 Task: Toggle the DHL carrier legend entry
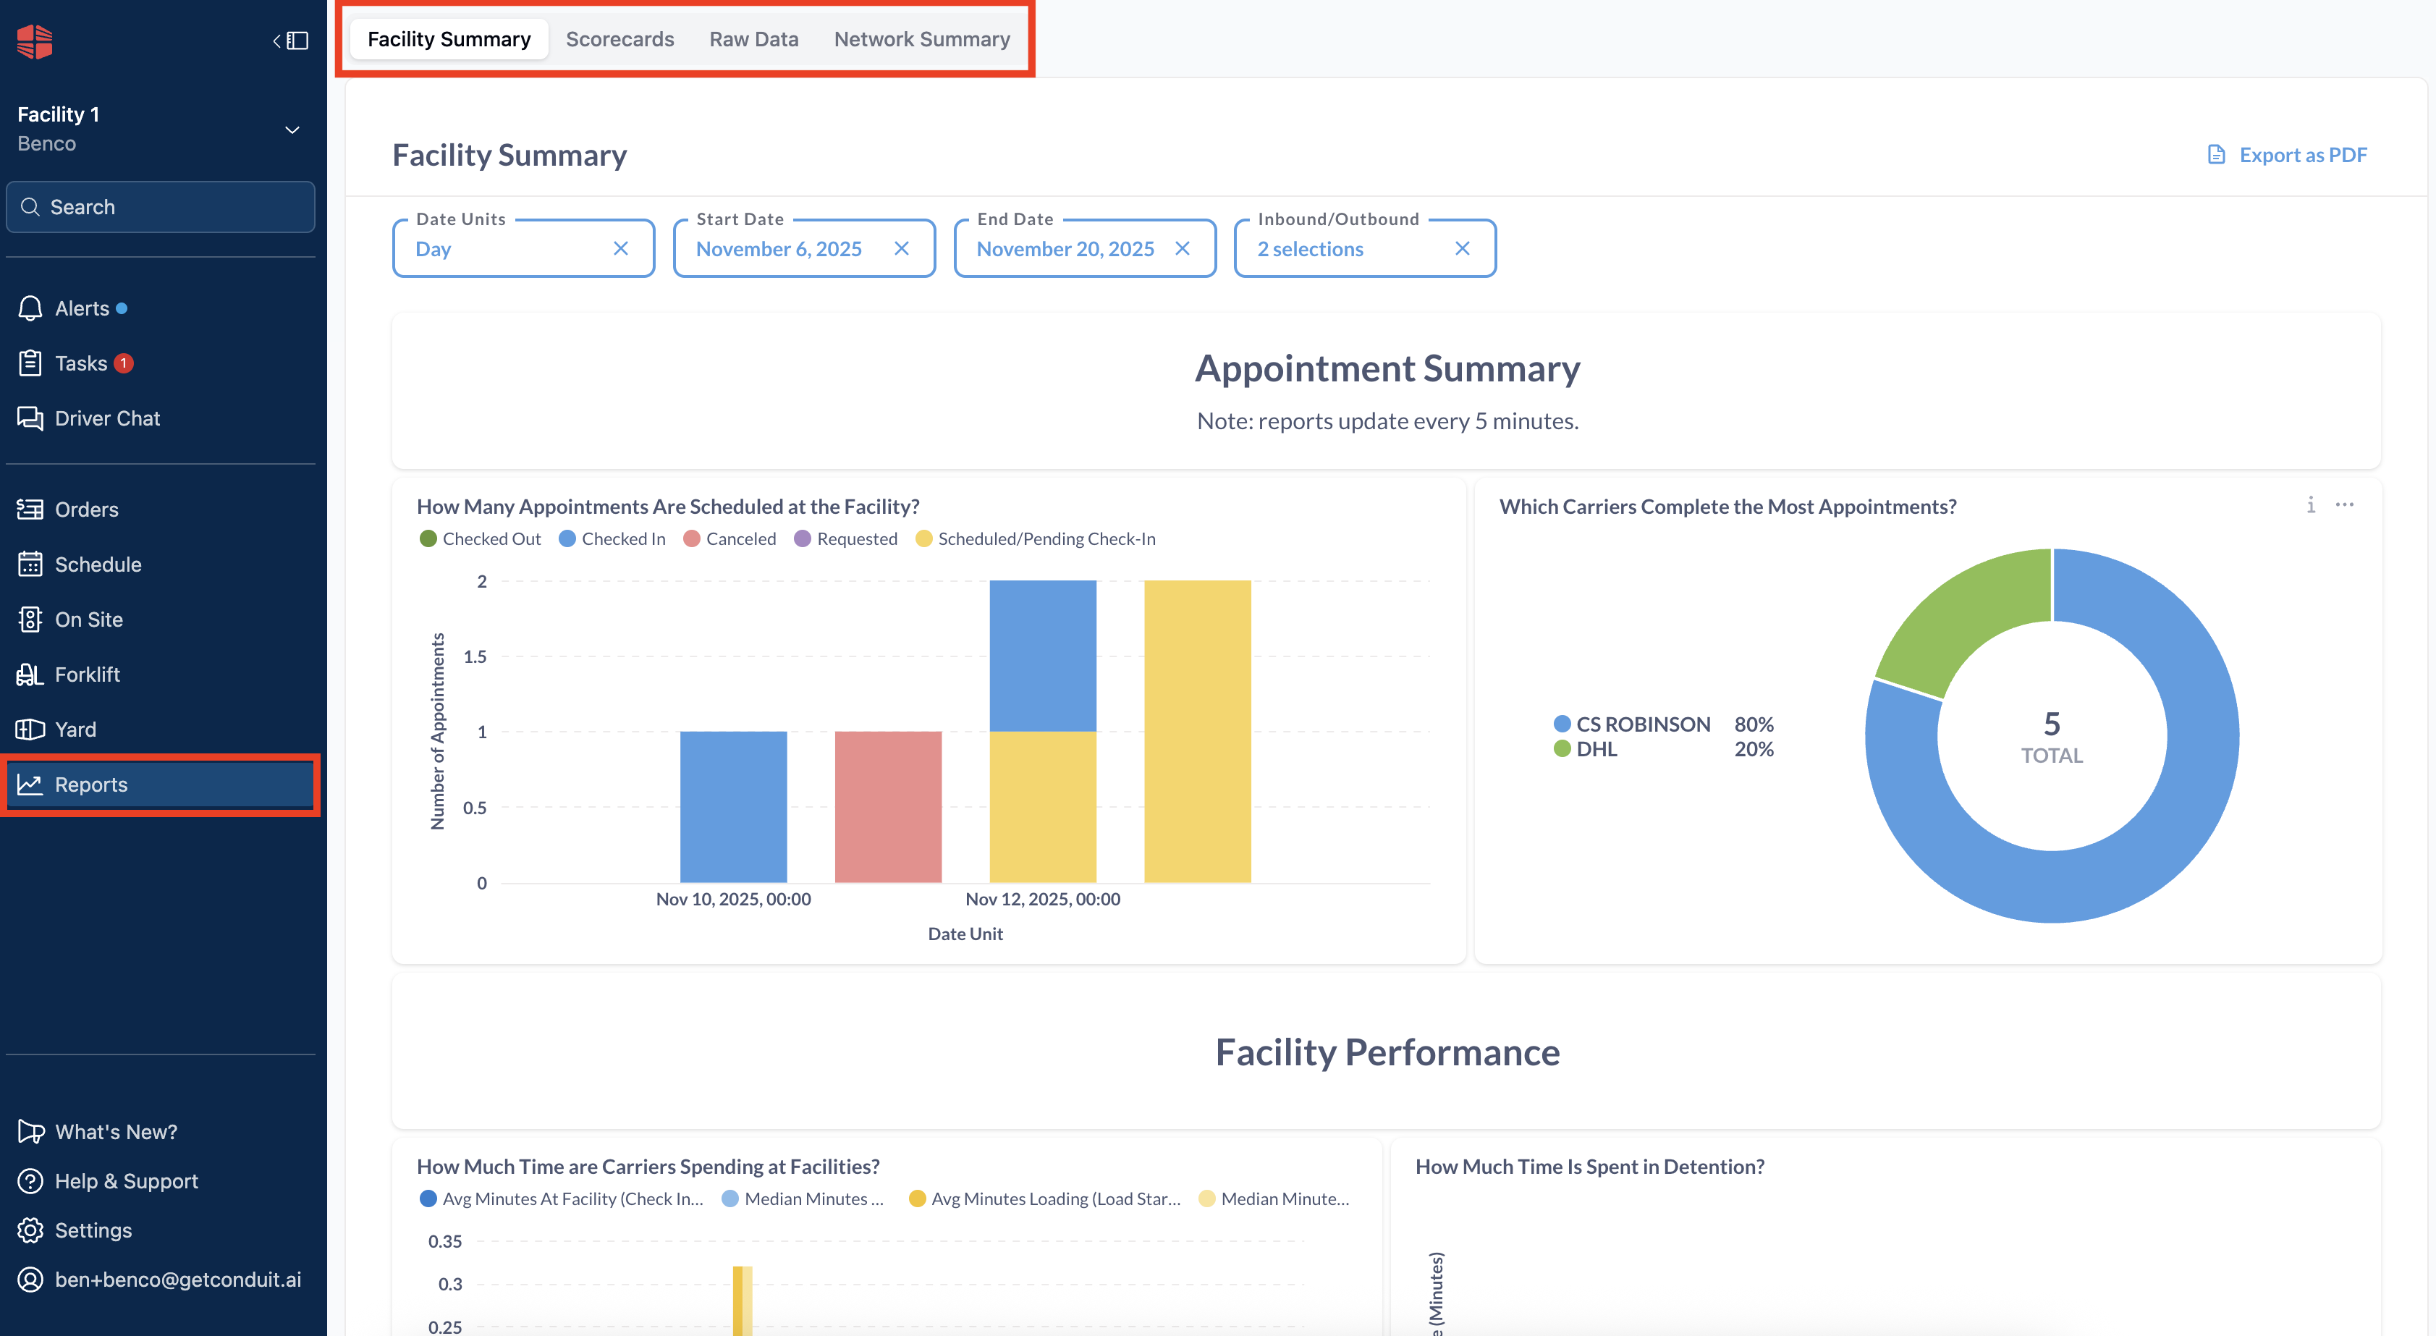tap(1586, 749)
